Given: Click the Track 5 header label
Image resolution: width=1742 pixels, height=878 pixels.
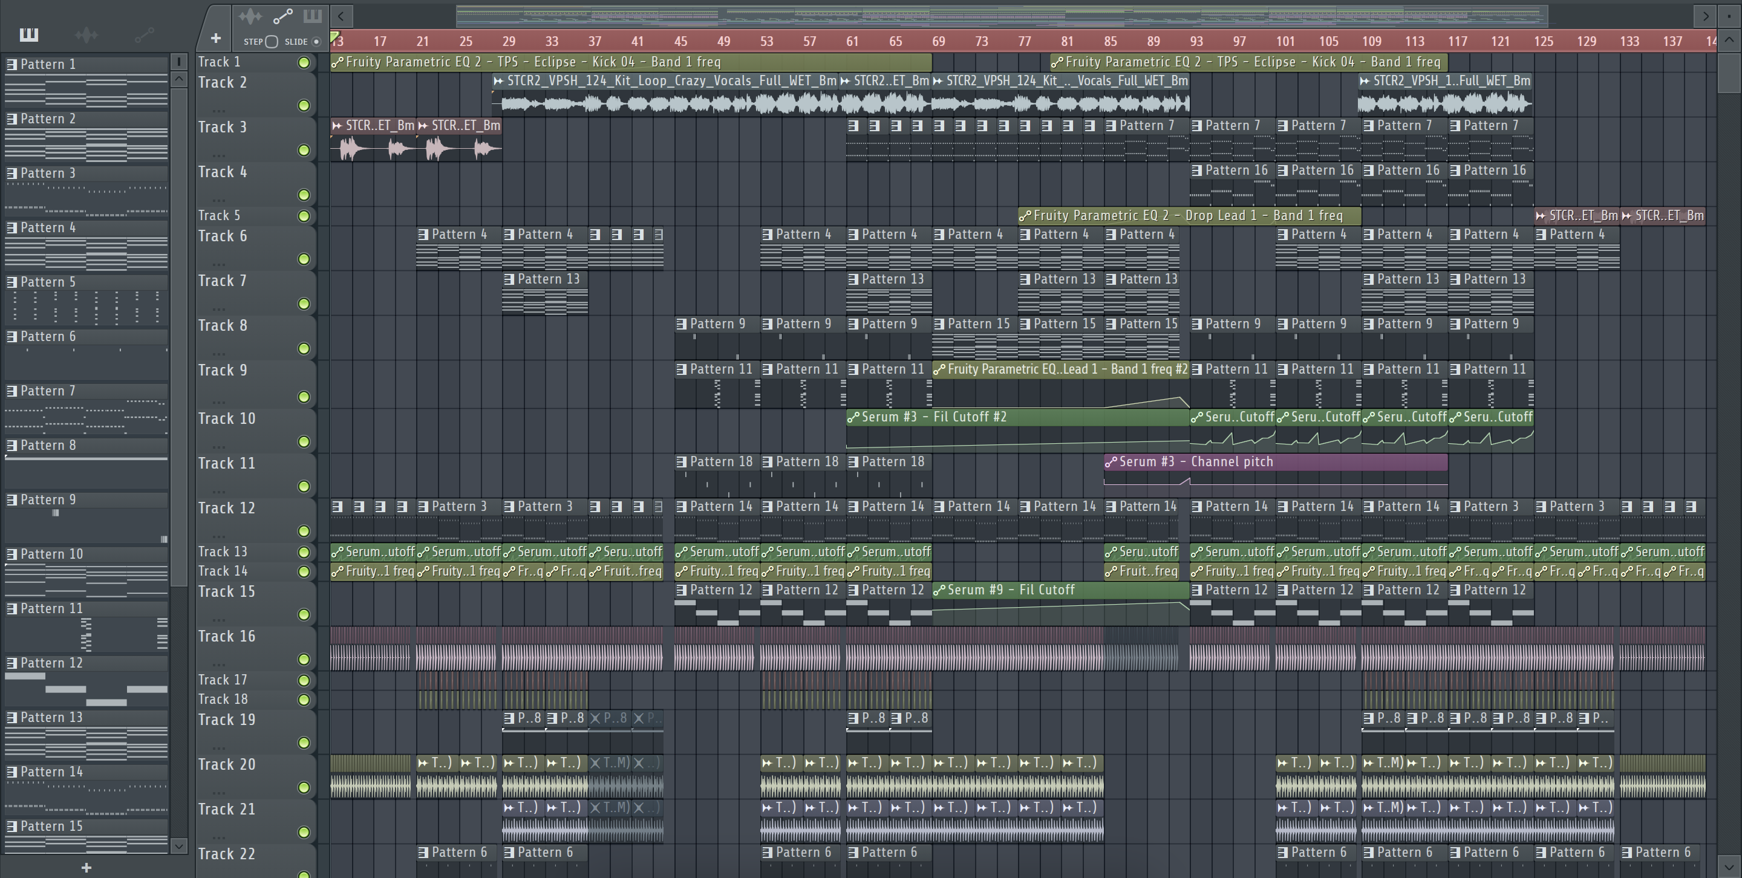Looking at the screenshot, I should pyautogui.click(x=219, y=216).
